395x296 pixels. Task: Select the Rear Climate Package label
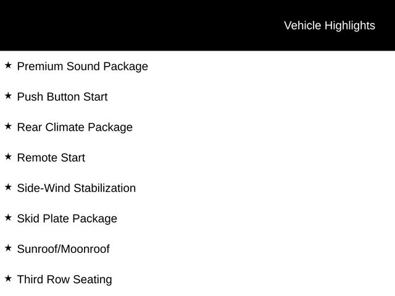pos(75,128)
